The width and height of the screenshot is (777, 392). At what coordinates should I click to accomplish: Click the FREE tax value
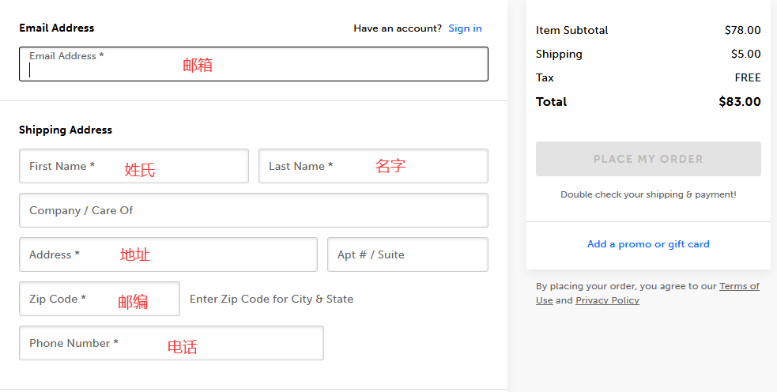747,77
